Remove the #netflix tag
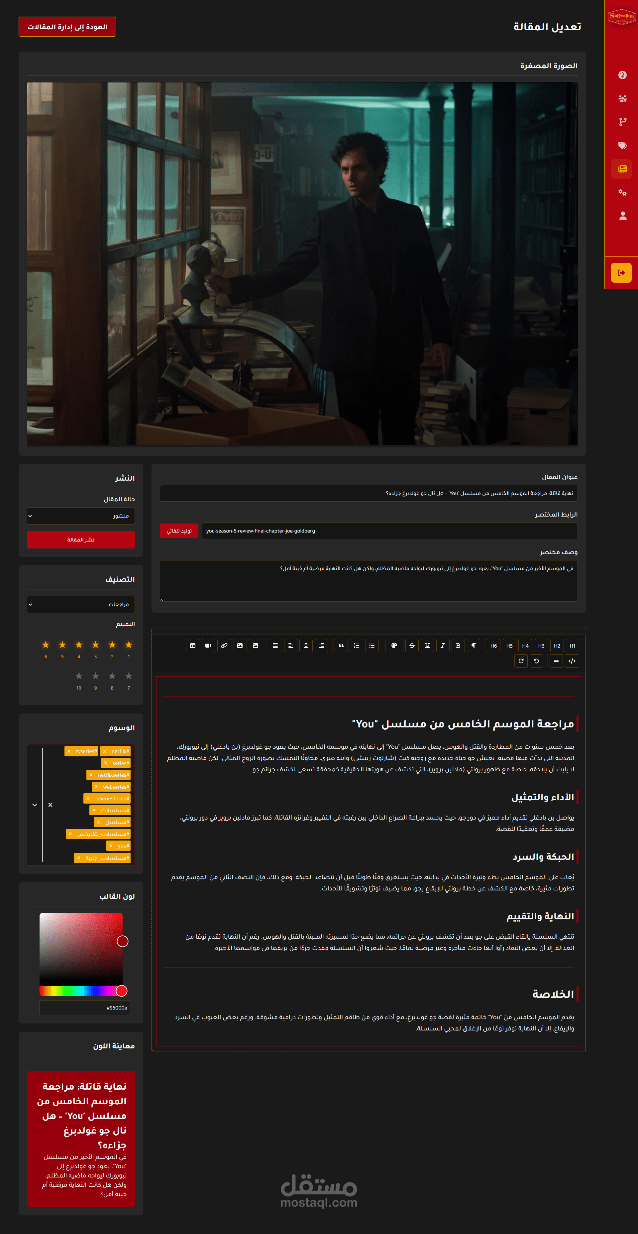638x1234 pixels. click(104, 751)
